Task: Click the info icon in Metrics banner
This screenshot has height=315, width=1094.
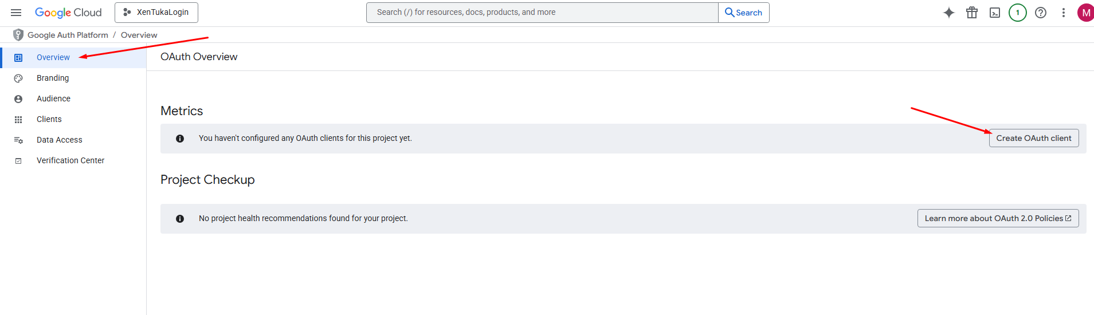Action: tap(180, 139)
